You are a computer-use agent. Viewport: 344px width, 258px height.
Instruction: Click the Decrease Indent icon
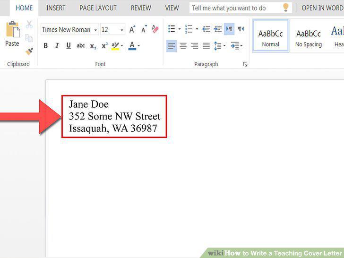pos(206,29)
